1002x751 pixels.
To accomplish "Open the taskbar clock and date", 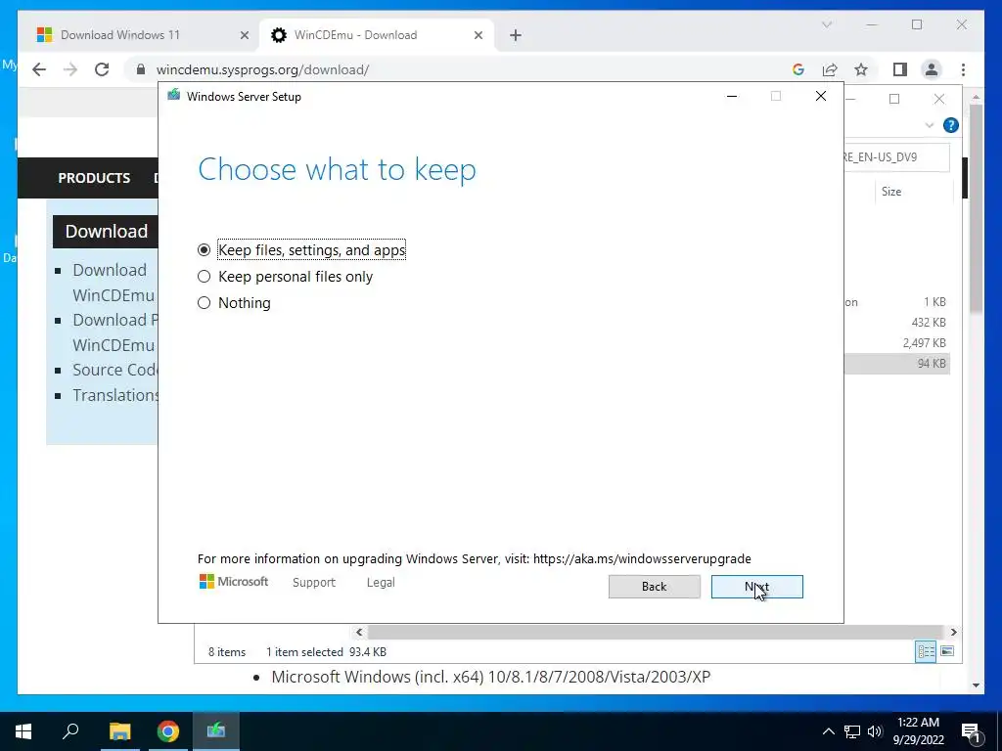I will (918, 731).
